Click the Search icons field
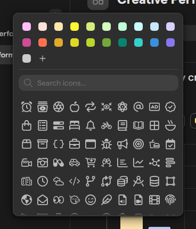This screenshot has height=229, width=196. point(99,83)
